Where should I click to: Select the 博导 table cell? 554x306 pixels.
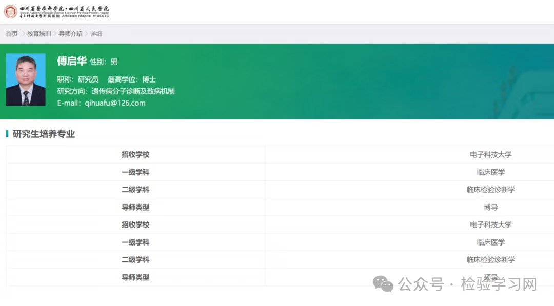[x=490, y=207]
